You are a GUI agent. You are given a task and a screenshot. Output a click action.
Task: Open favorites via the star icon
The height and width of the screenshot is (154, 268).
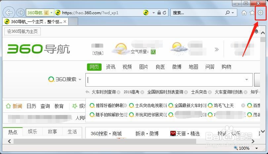(x=252, y=13)
